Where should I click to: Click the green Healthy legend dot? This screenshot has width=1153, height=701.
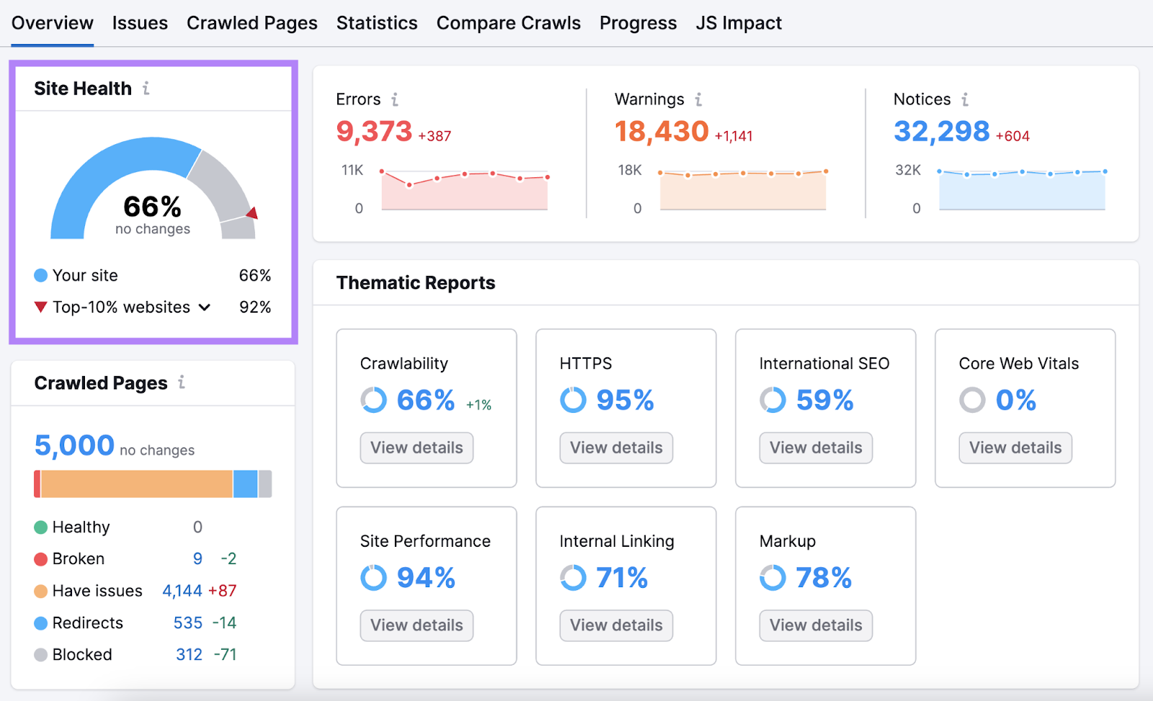[41, 527]
